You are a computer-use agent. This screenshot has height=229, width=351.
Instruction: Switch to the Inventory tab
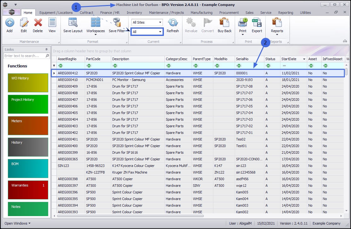coord(134,13)
